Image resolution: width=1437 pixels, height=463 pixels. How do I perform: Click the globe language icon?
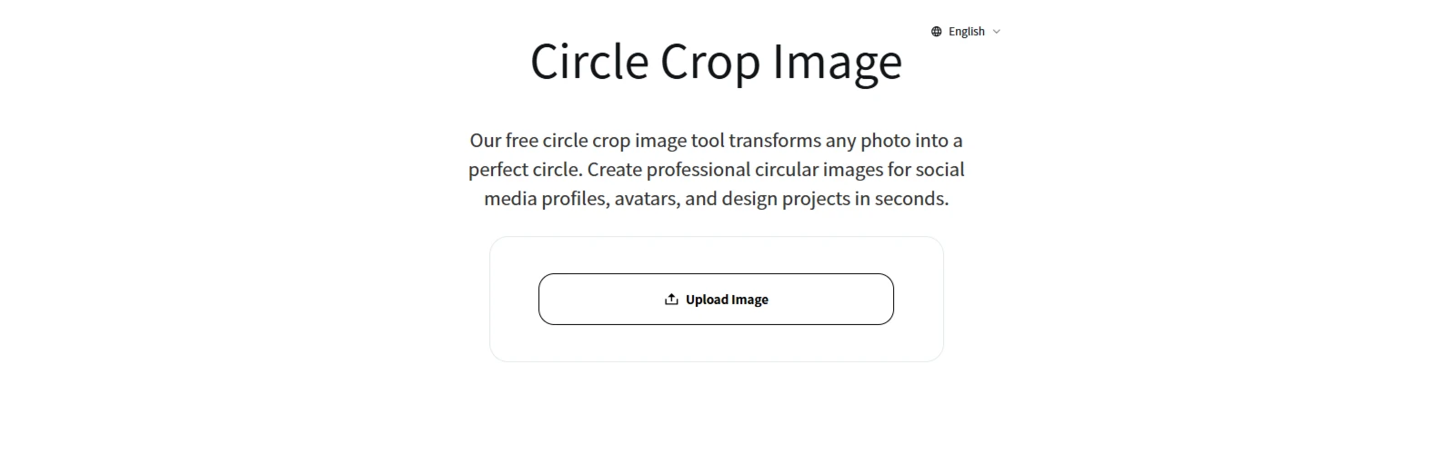tap(936, 32)
